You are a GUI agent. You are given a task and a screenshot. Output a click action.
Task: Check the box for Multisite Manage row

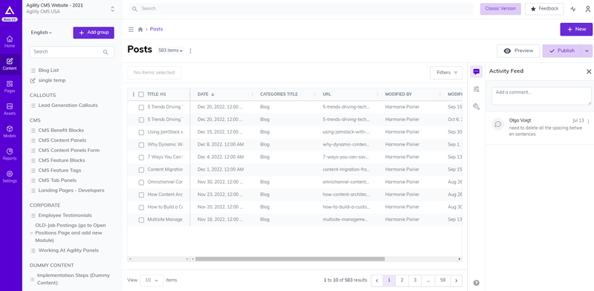(x=141, y=220)
